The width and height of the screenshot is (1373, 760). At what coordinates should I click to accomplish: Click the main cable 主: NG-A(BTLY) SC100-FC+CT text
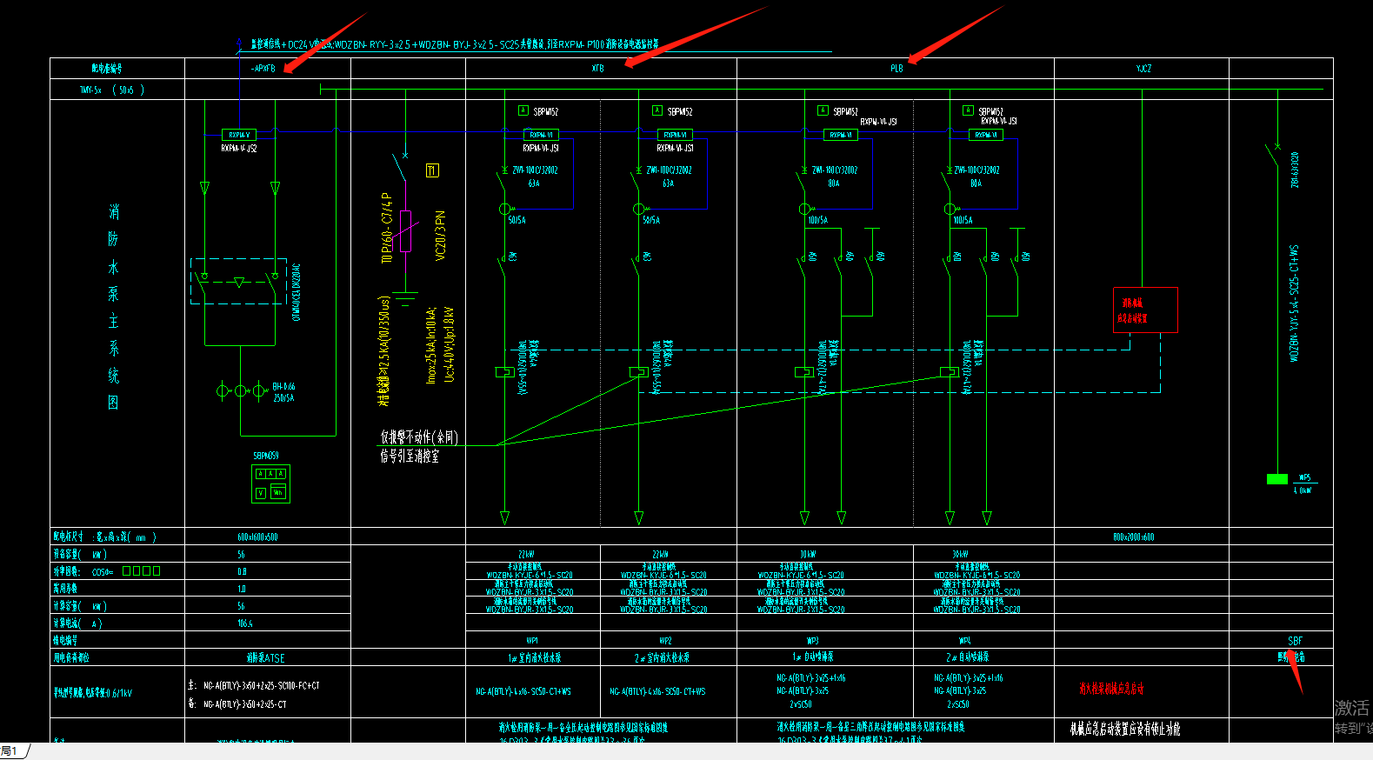click(x=254, y=686)
